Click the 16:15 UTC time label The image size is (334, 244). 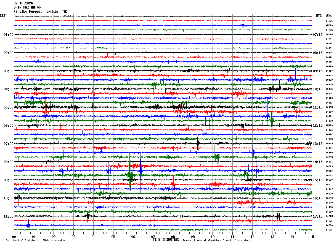pos(318,198)
